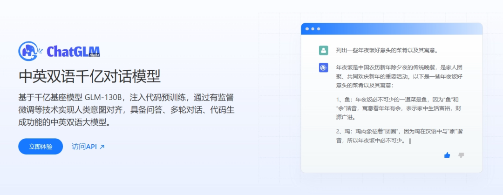The width and height of the screenshot is (503, 195).
Task: Click the 立即体验 button
Action: (x=41, y=147)
